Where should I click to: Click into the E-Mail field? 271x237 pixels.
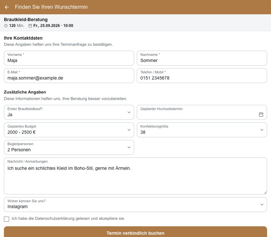pos(69,76)
